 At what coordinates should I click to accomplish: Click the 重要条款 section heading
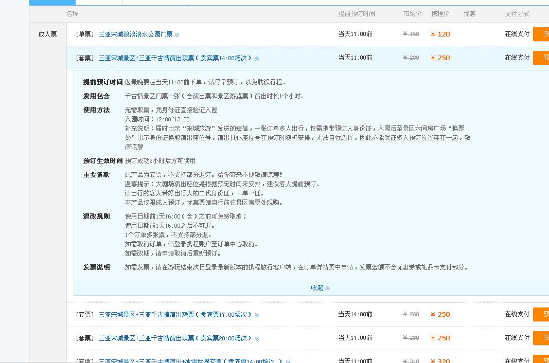point(96,175)
